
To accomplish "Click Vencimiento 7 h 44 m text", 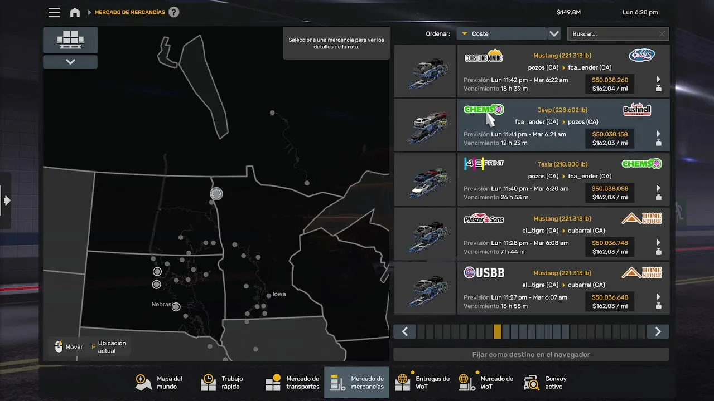I will click(494, 252).
